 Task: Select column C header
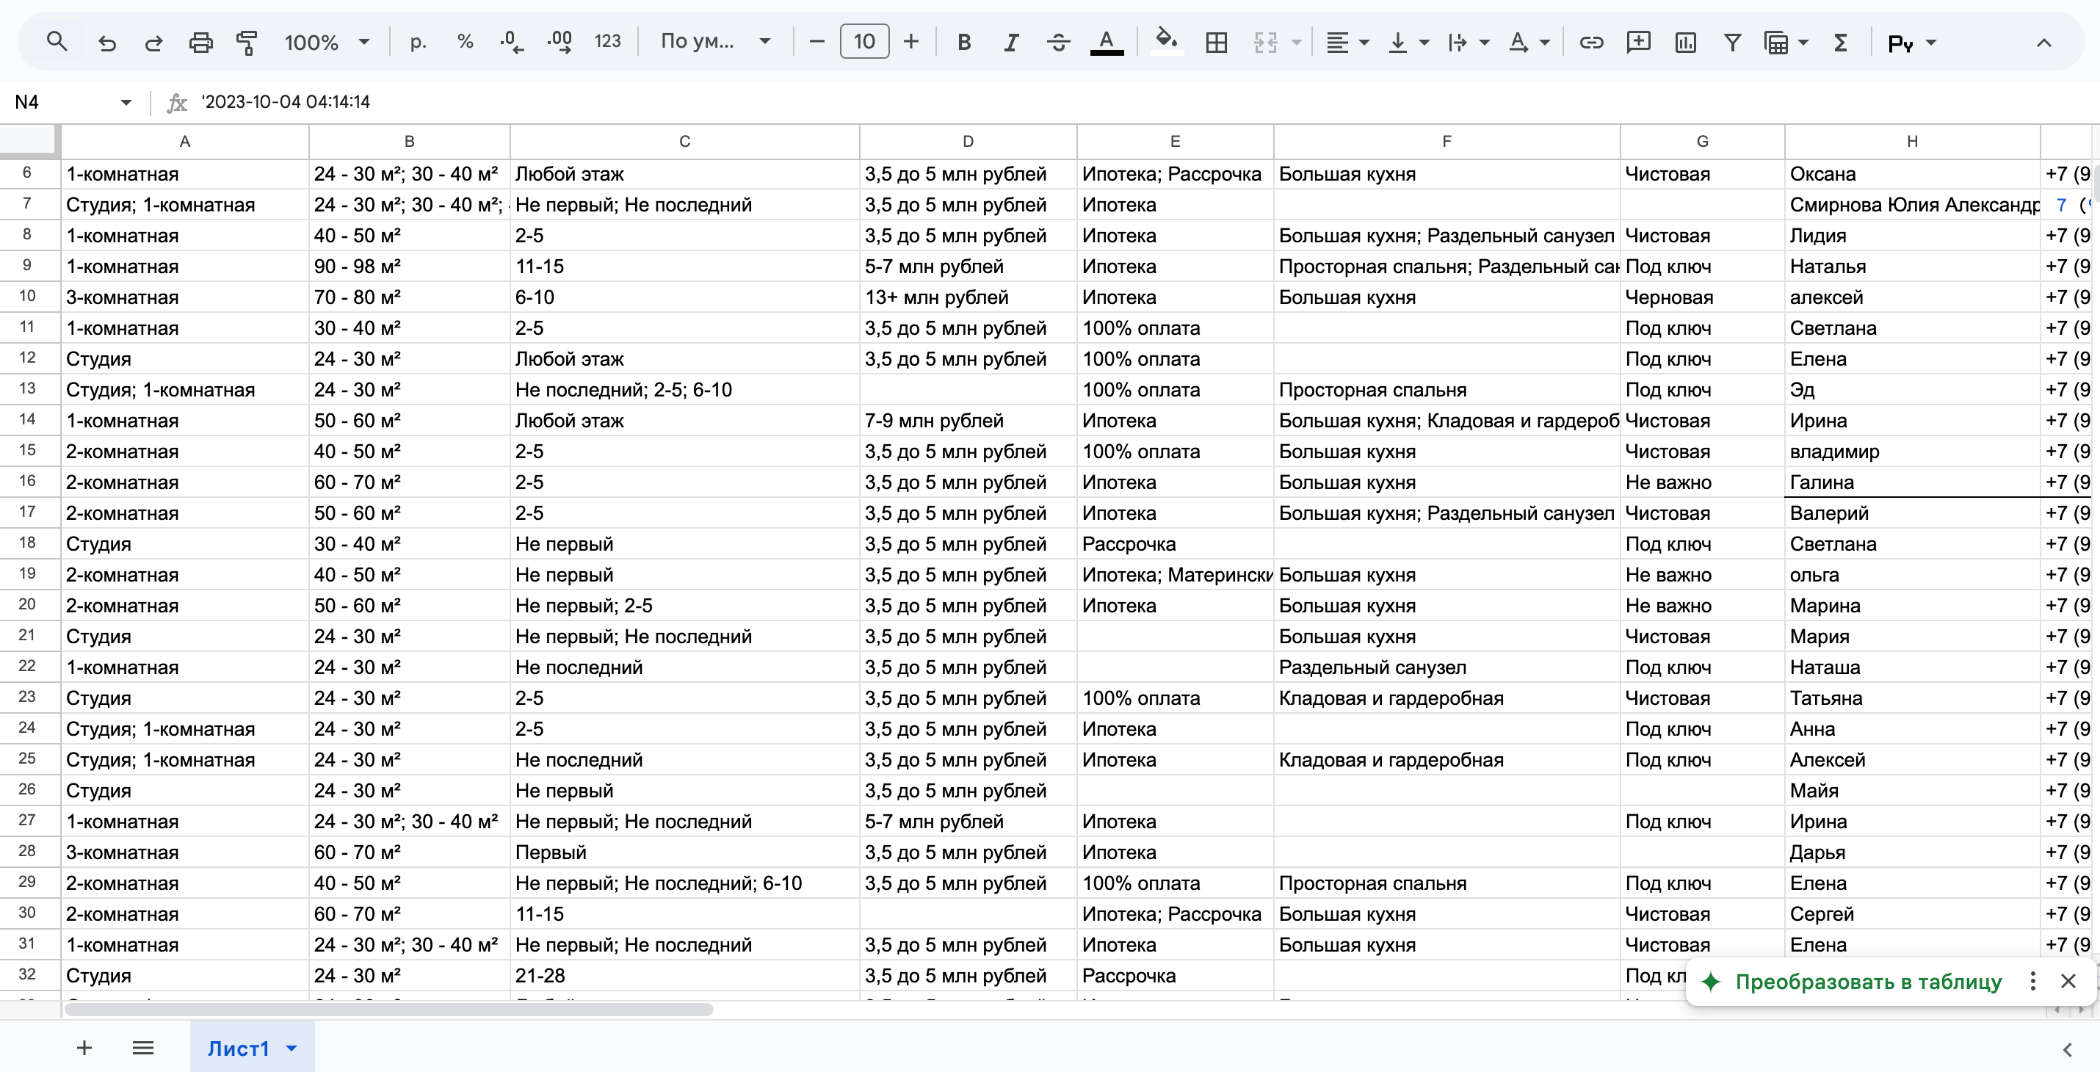pos(685,141)
